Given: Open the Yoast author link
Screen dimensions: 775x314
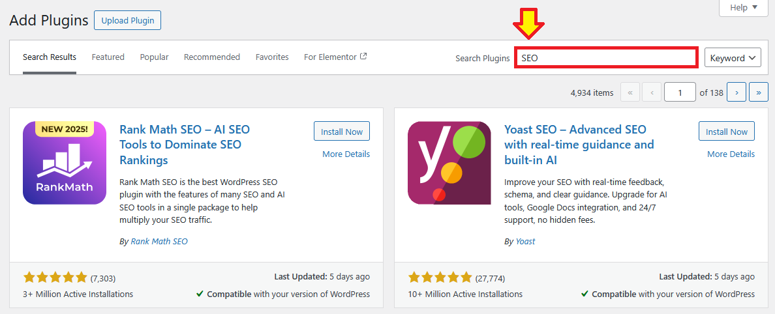Looking at the screenshot, I should [x=525, y=241].
